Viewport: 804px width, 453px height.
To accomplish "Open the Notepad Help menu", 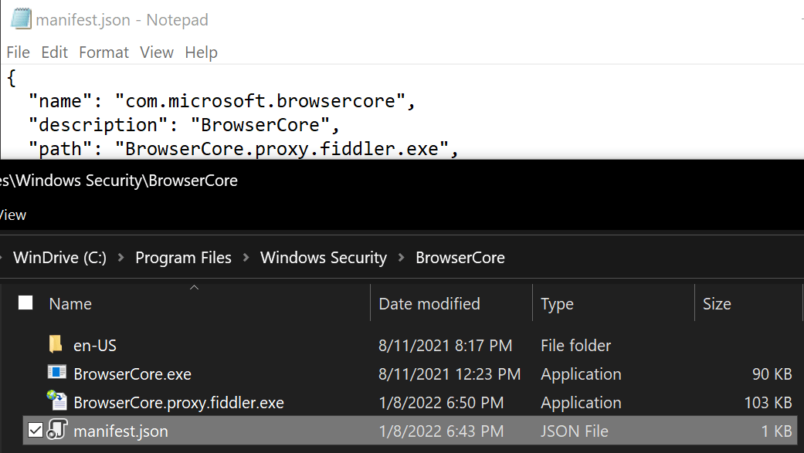I will [201, 52].
